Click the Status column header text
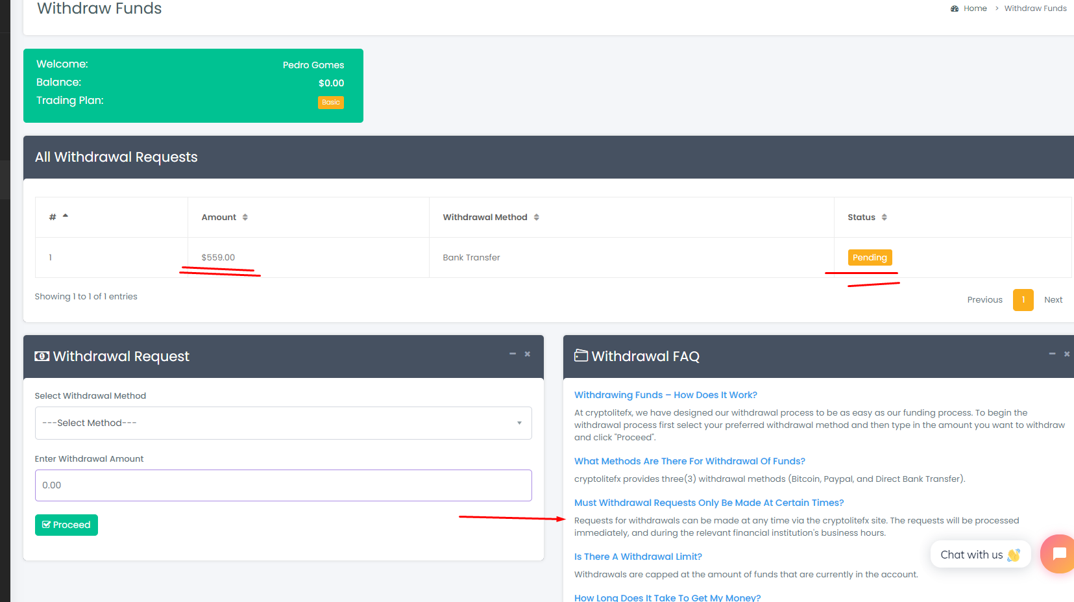The width and height of the screenshot is (1074, 602). (861, 217)
